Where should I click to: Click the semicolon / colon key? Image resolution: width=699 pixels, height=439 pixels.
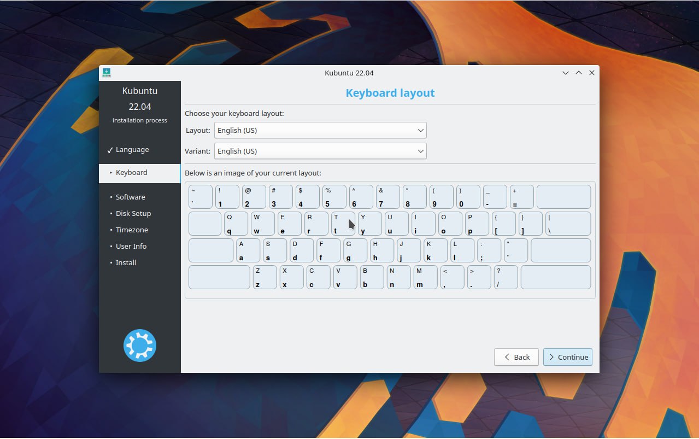click(x=489, y=250)
